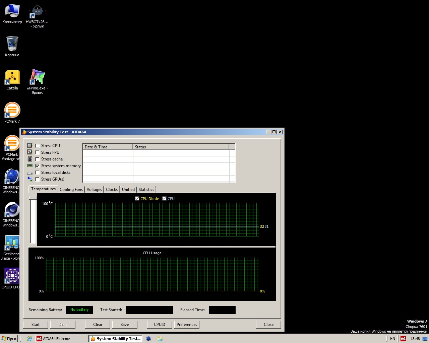429x343 pixels.
Task: Select the wPrime.exe shortcut icon
Action: (x=37, y=82)
